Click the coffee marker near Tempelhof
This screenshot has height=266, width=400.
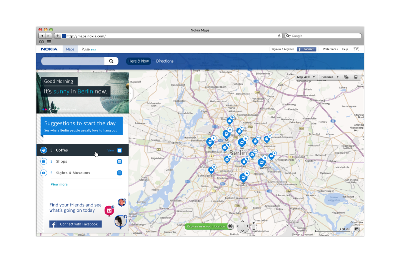point(243,178)
